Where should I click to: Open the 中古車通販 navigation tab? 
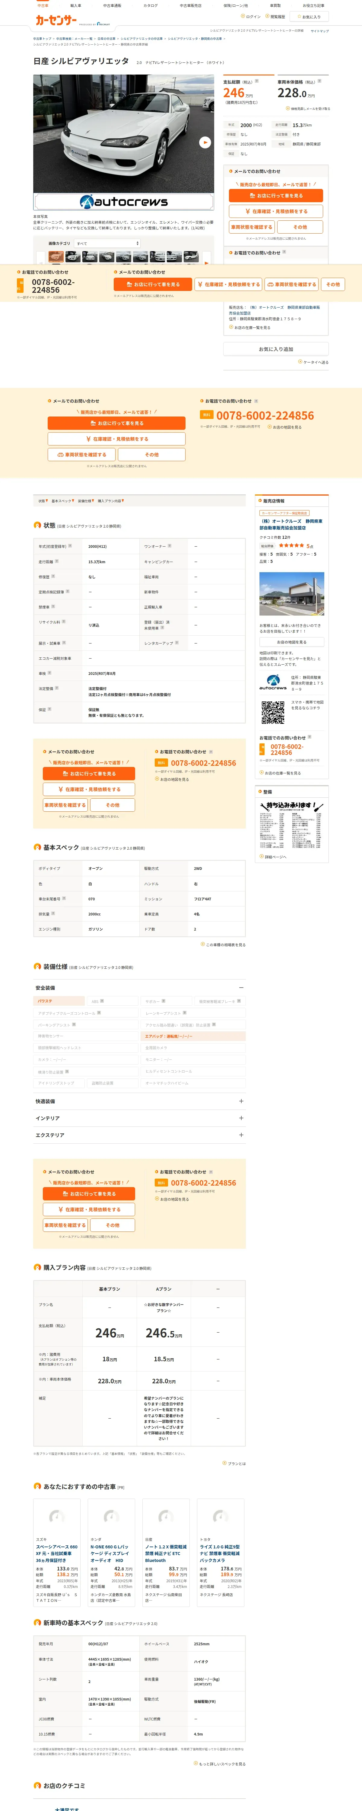point(113,6)
